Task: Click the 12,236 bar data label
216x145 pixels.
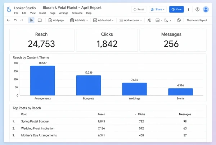Action: tap(89, 72)
